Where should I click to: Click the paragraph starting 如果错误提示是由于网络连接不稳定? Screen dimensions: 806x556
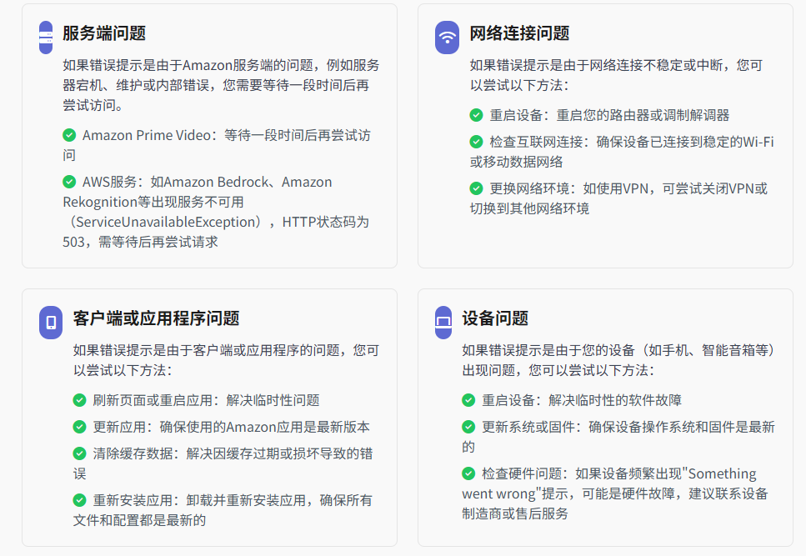point(616,75)
